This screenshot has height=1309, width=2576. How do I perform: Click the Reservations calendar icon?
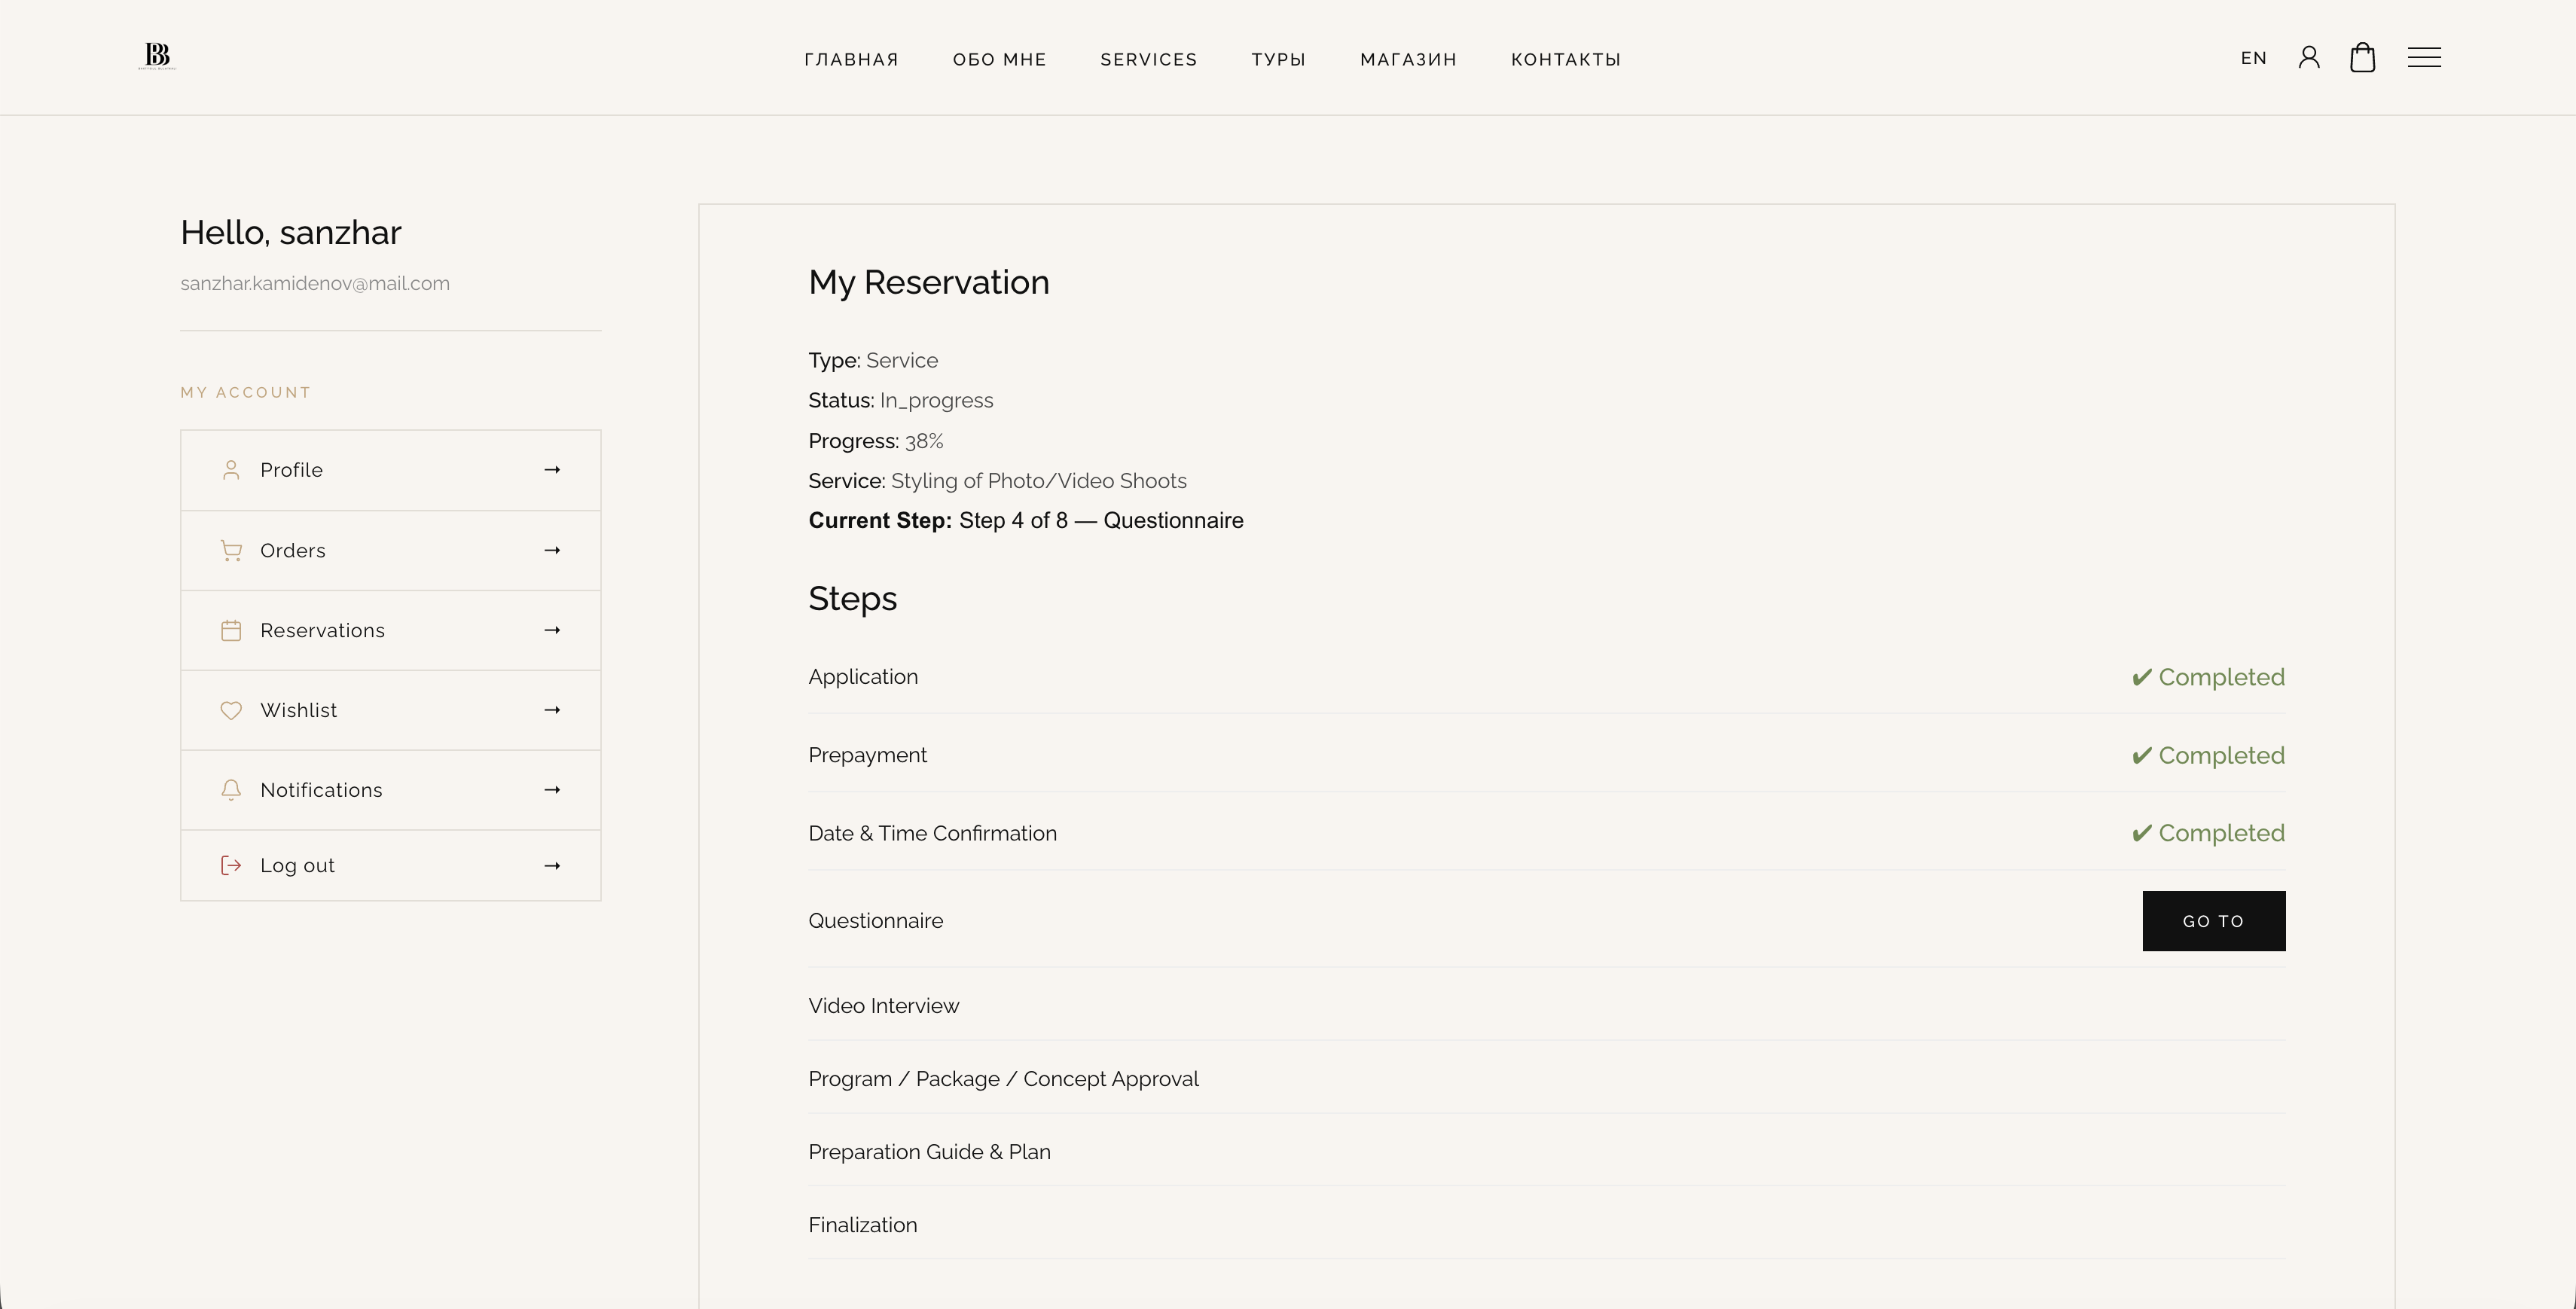click(x=231, y=631)
